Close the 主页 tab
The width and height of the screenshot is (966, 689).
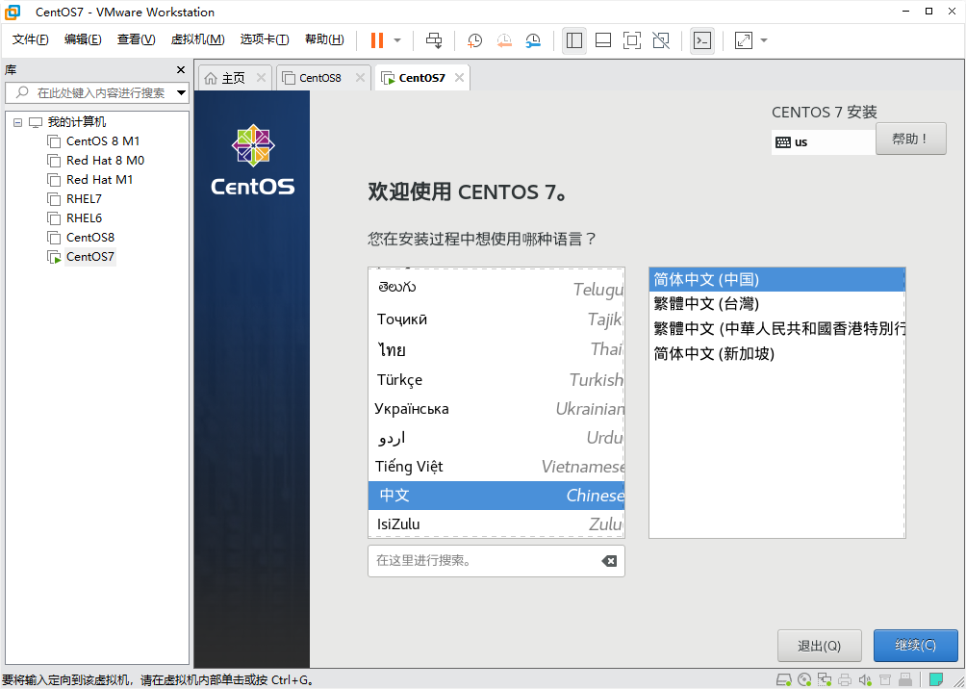point(261,78)
